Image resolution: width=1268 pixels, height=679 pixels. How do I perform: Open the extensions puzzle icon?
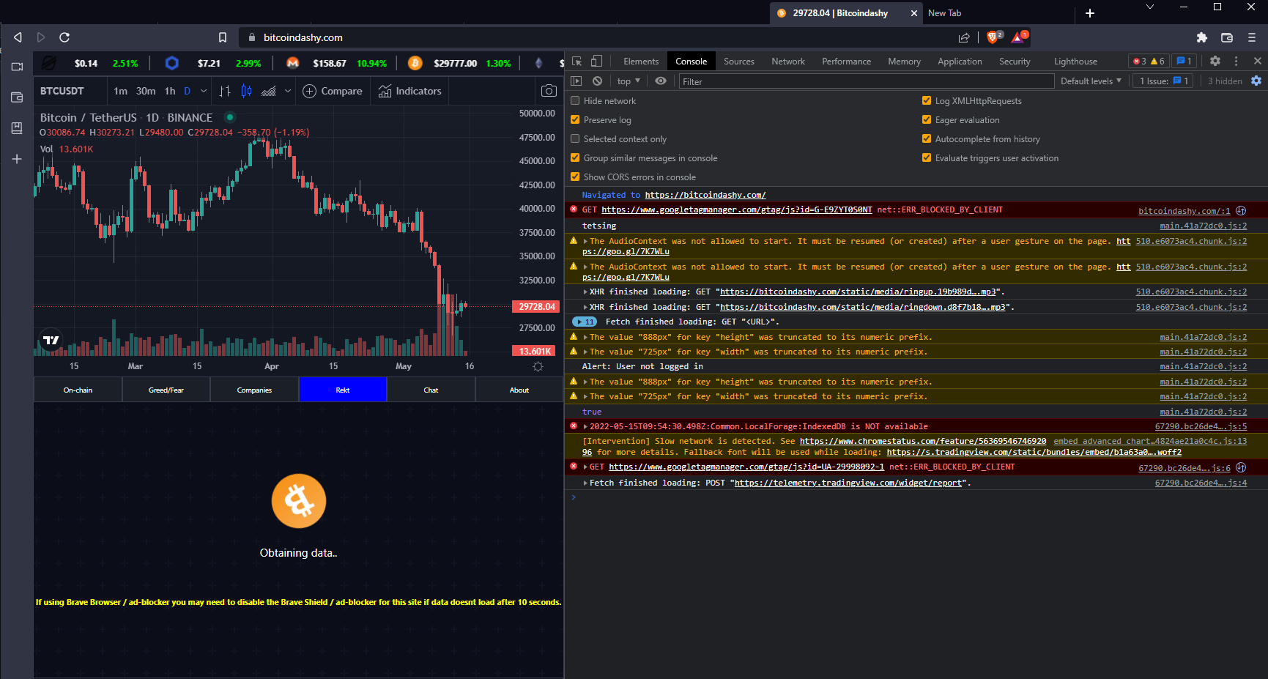[x=1202, y=37]
